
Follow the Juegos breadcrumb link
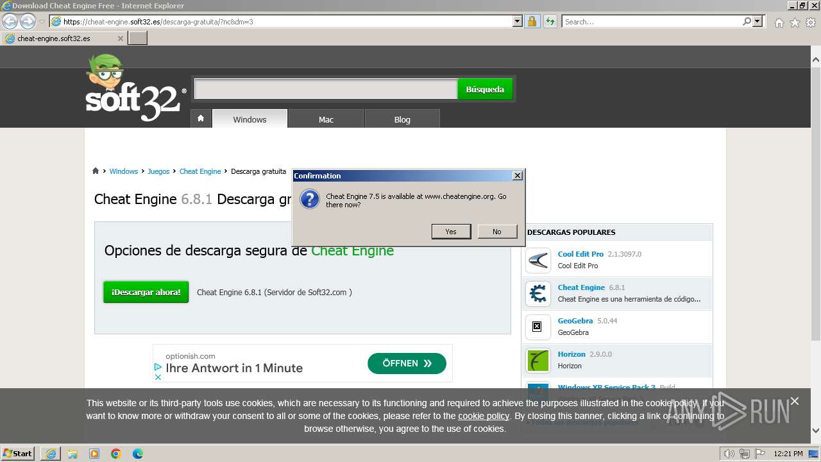pyautogui.click(x=158, y=171)
